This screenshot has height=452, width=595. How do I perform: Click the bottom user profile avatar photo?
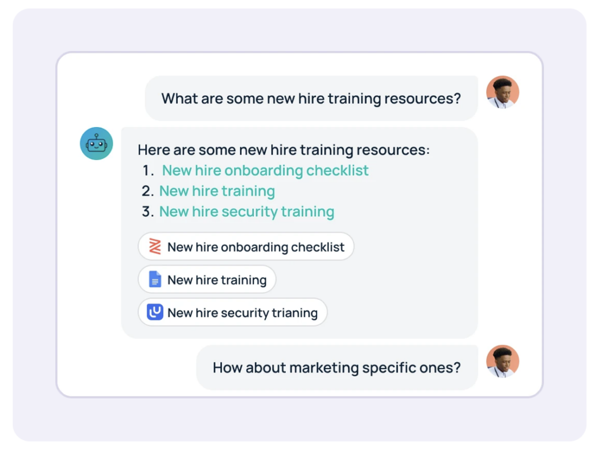(503, 360)
